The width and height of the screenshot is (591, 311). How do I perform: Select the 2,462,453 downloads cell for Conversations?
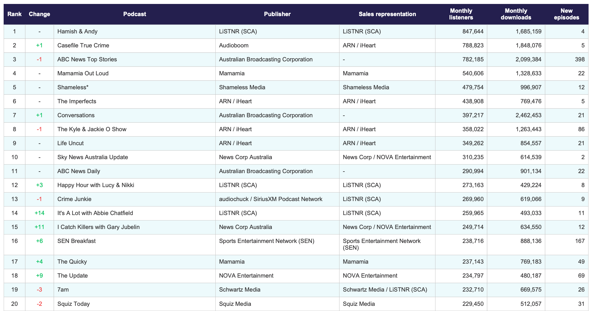click(528, 115)
